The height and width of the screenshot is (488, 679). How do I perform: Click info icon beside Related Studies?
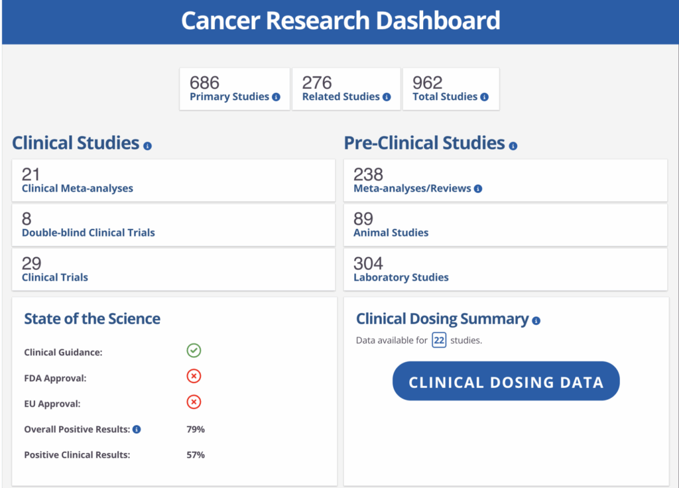387,97
